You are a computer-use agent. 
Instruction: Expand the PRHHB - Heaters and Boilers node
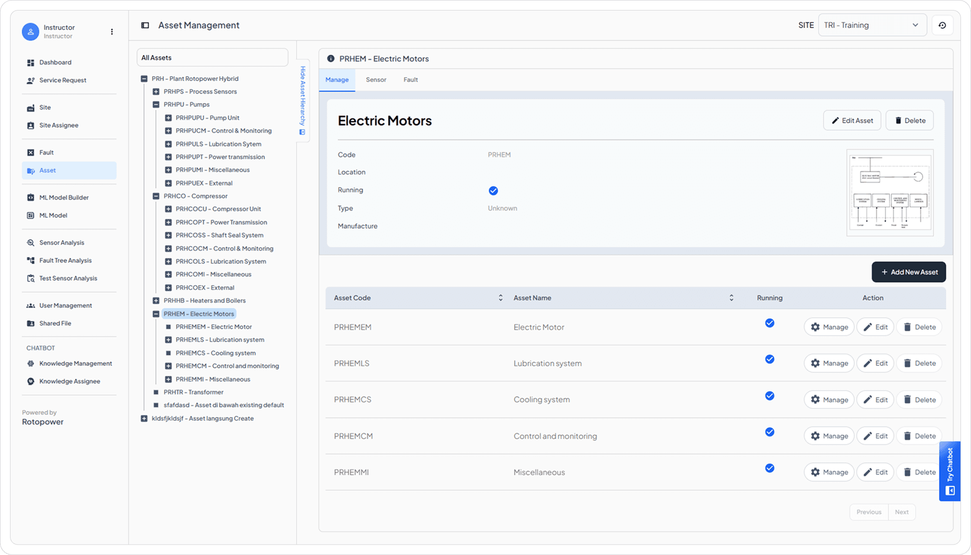coord(156,301)
